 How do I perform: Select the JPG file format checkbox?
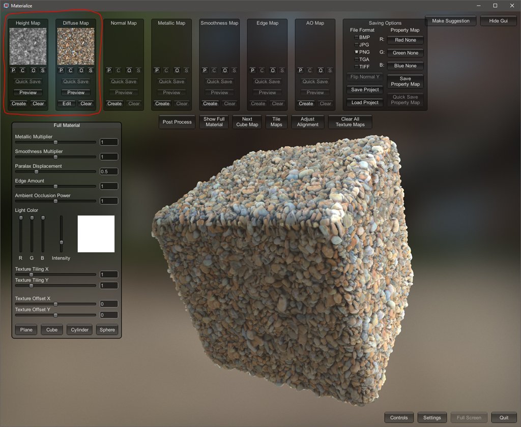point(356,45)
